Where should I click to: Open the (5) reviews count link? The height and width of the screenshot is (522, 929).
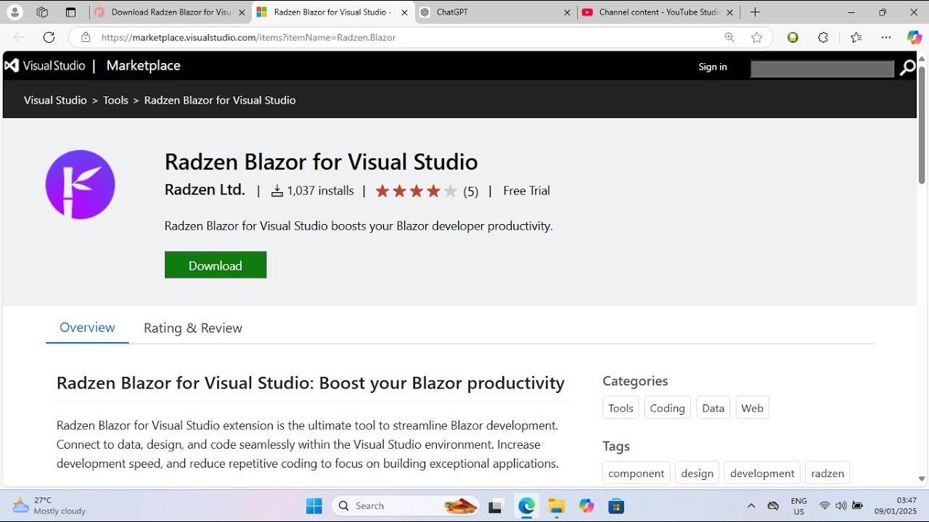(471, 191)
